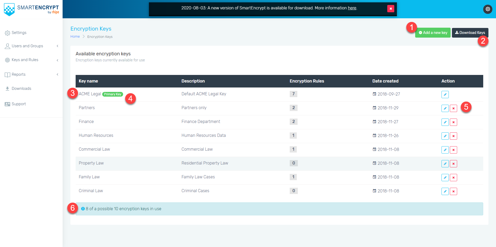
Task: Edit the Partners key
Action: pos(445,108)
